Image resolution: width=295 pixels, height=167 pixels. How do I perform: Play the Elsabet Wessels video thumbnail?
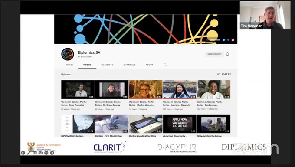point(146,89)
